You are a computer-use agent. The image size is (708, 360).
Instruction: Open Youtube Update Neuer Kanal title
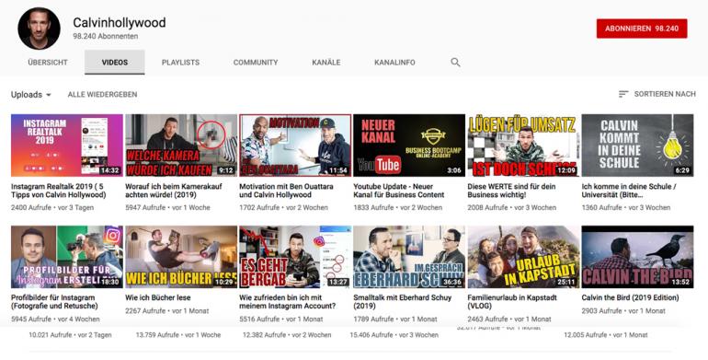tap(399, 191)
